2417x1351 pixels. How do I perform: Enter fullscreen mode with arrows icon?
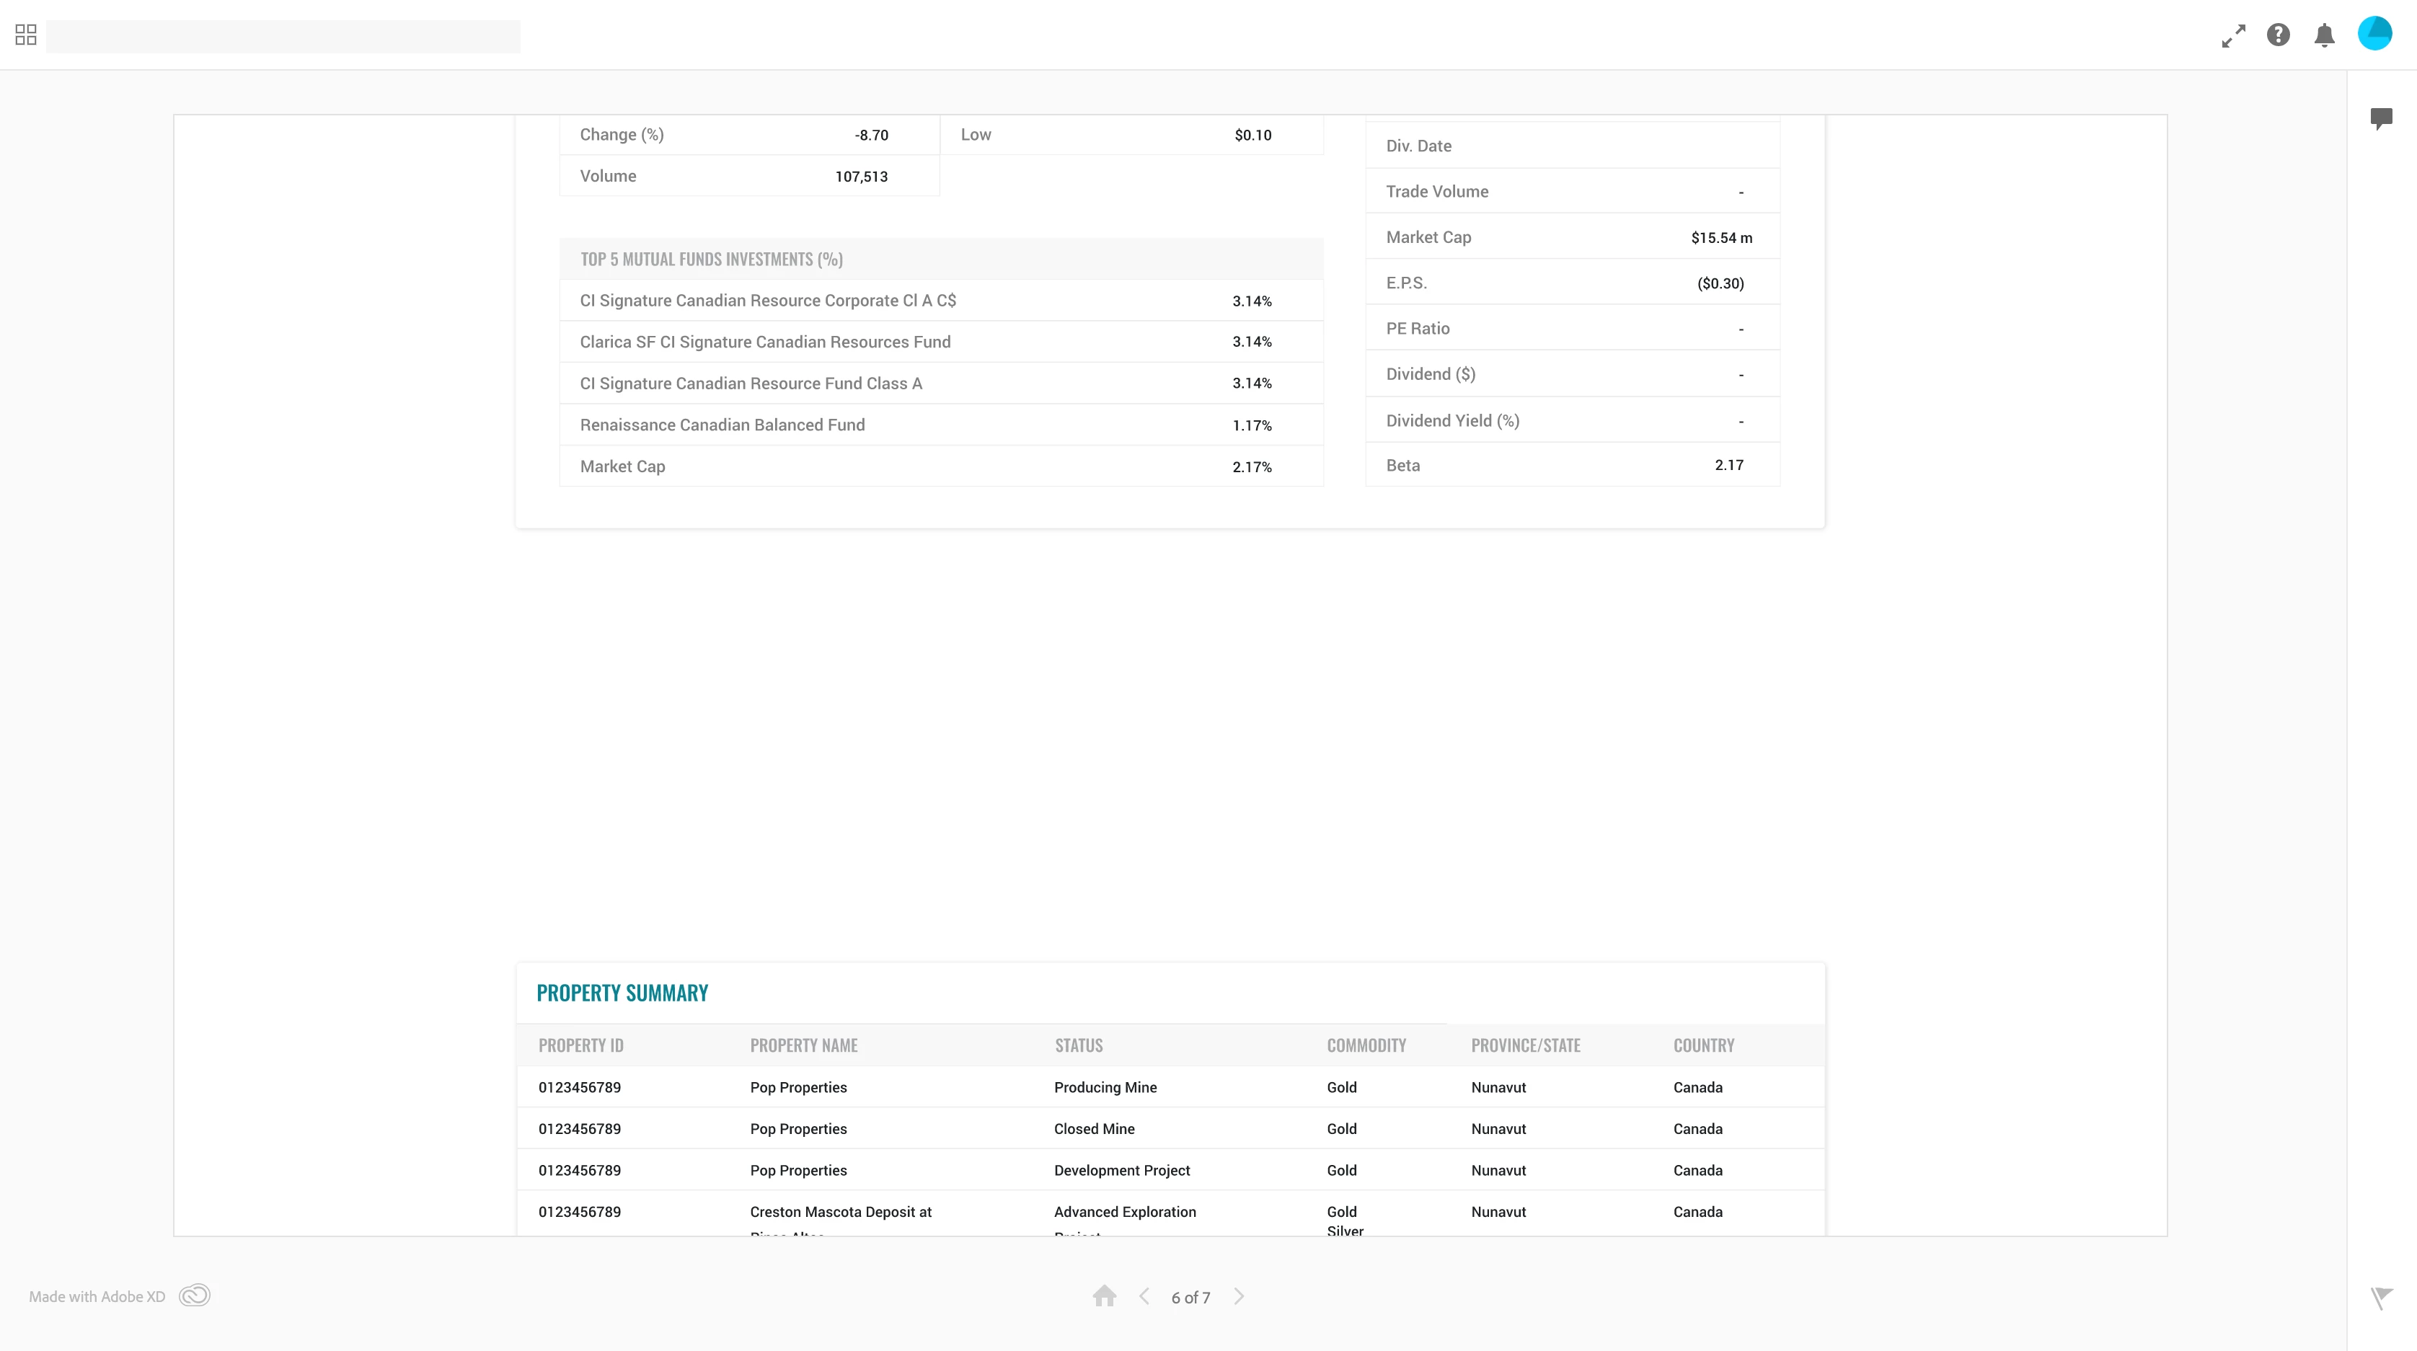[x=2233, y=35]
